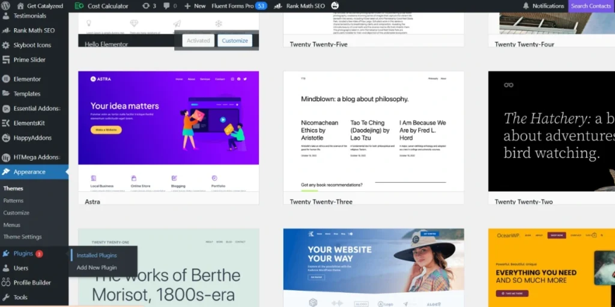This screenshot has height=307, width=615.
Task: Click the Prime Slider sidebar icon
Action: click(x=5, y=60)
